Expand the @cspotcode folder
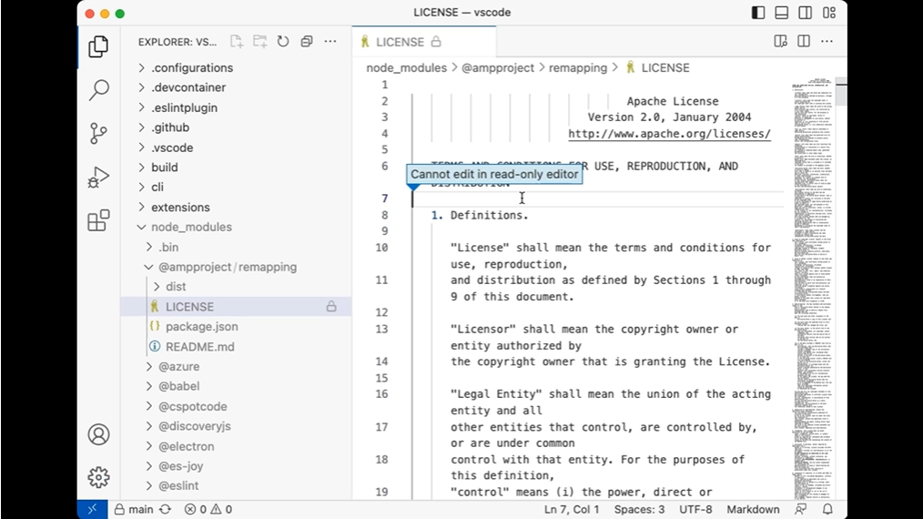This screenshot has height=519, width=923. [x=236, y=406]
